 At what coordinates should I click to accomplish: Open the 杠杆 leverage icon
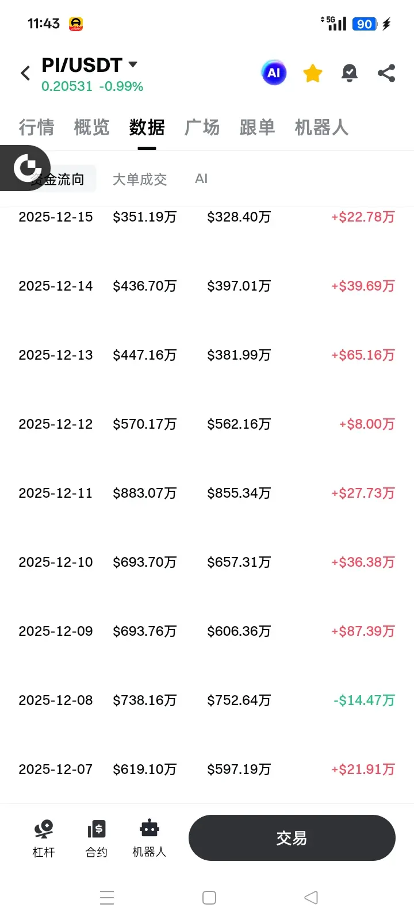pos(44,838)
